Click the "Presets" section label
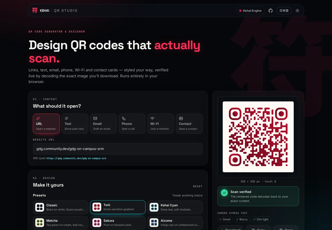The height and width of the screenshot is (230, 332). [39, 195]
